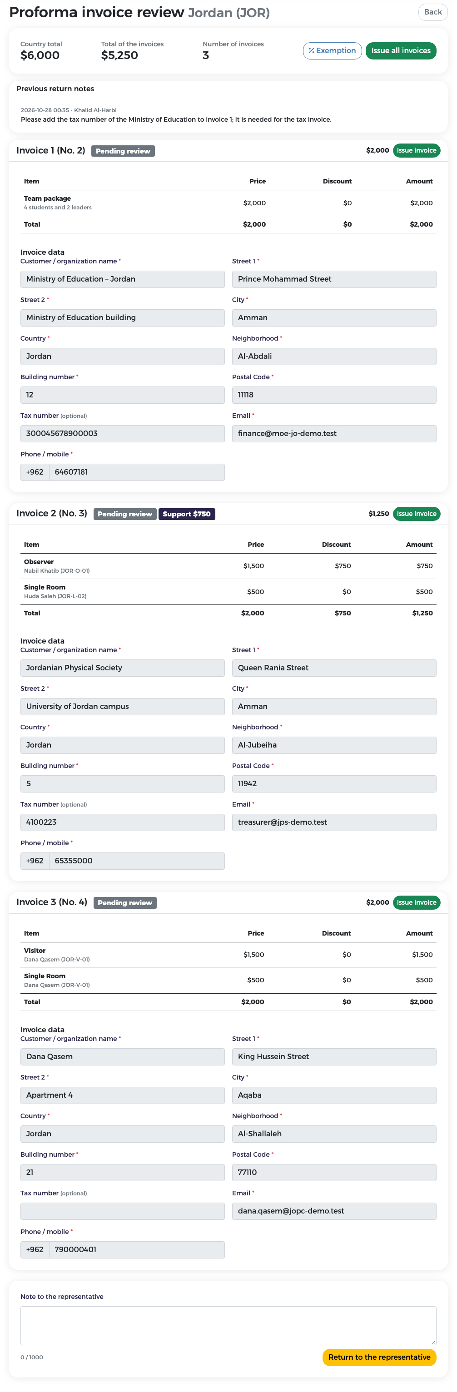Click Visitor Dana Qasem item

pos(228,955)
